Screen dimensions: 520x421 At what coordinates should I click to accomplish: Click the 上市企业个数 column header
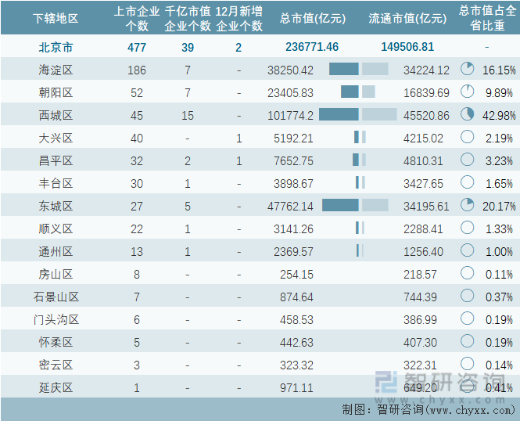point(137,18)
